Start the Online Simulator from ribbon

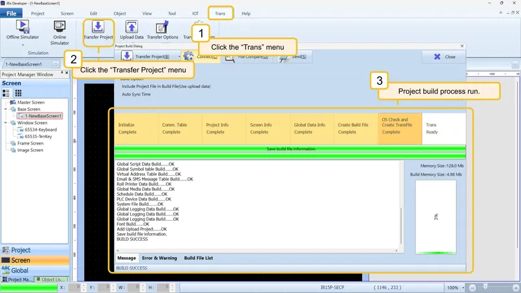[x=59, y=26]
